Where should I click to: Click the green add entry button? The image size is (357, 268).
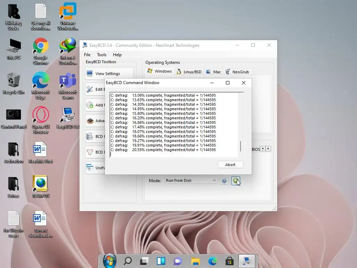pyautogui.click(x=235, y=181)
